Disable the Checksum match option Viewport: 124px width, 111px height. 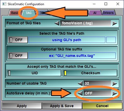(90, 73)
